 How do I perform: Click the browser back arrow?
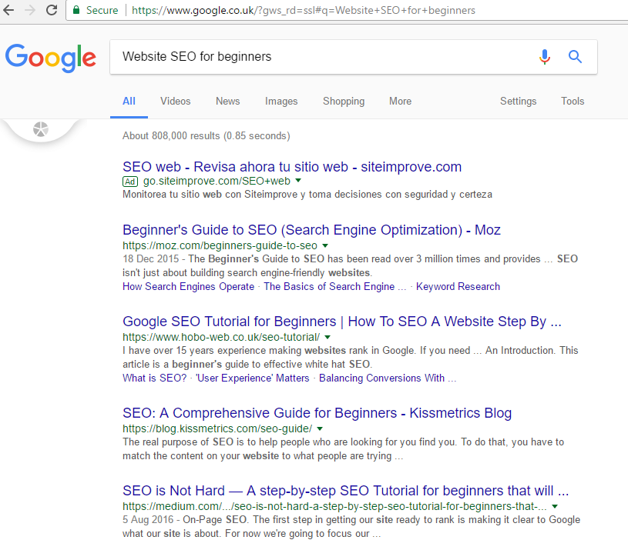11,11
